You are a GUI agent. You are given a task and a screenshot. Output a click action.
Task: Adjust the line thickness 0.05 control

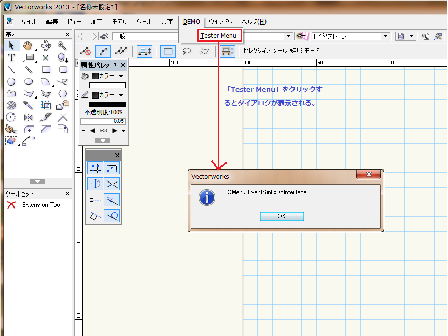pos(103,121)
